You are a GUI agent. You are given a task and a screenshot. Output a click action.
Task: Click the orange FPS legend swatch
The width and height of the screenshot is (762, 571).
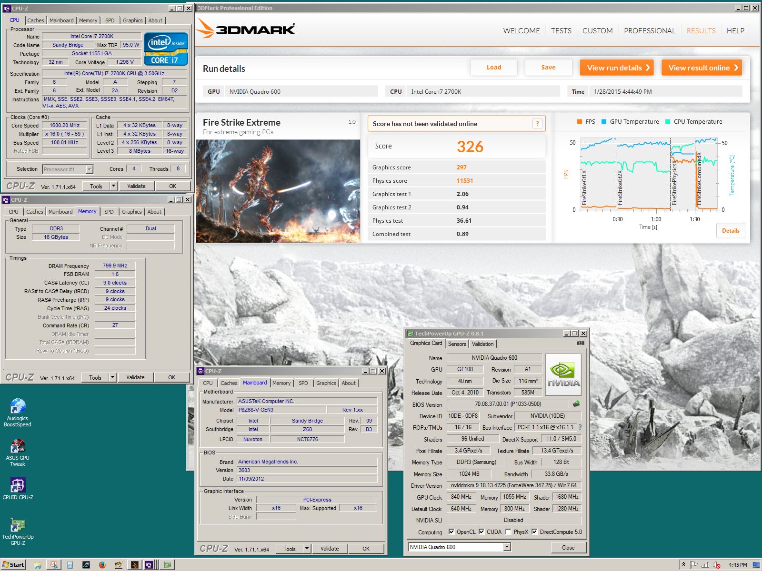tap(580, 122)
